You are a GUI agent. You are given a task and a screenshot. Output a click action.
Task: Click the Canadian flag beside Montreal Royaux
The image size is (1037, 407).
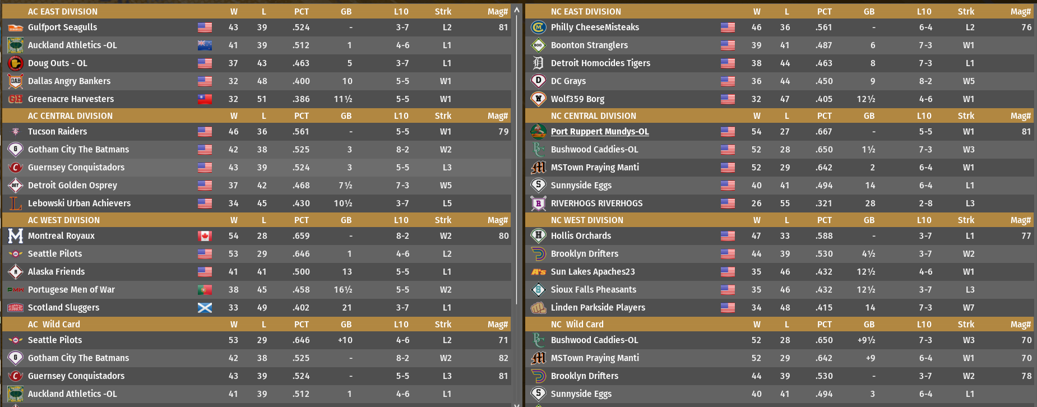205,236
